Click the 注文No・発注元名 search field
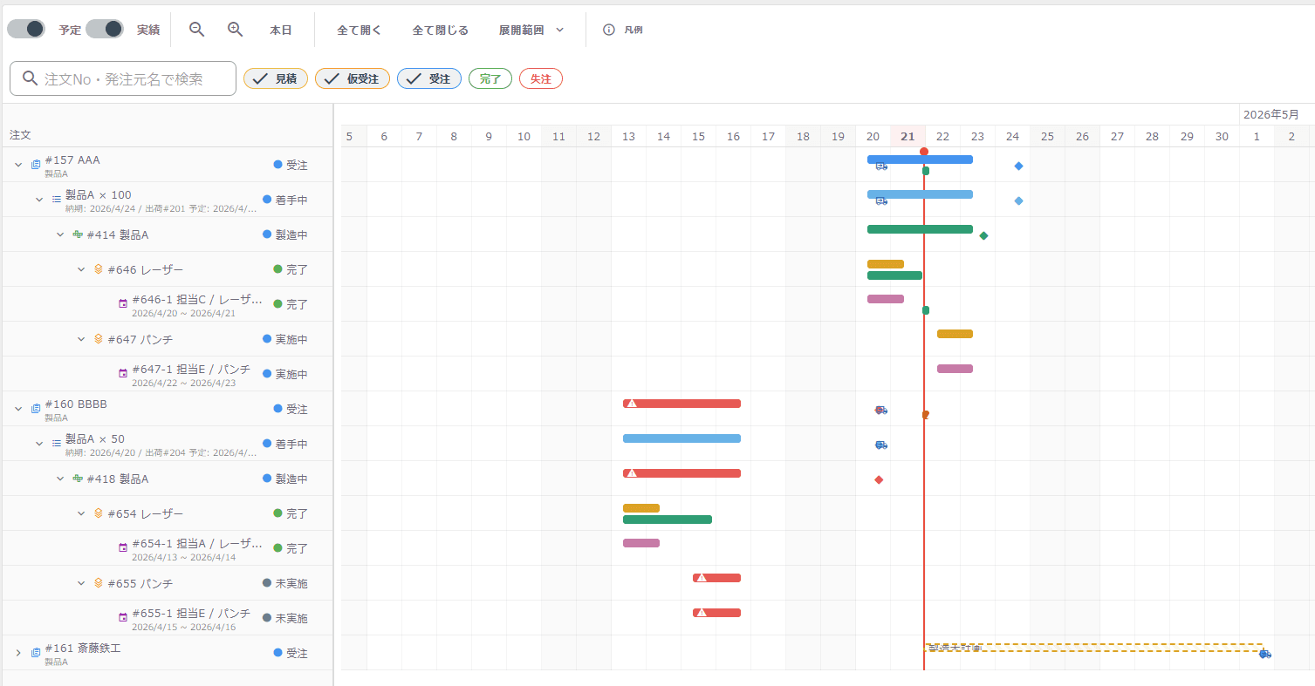This screenshot has width=1315, height=686. [123, 78]
